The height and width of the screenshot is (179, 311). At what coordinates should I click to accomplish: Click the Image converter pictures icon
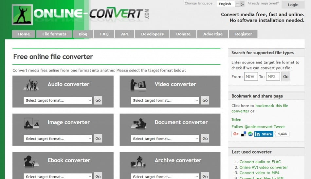[31, 123]
